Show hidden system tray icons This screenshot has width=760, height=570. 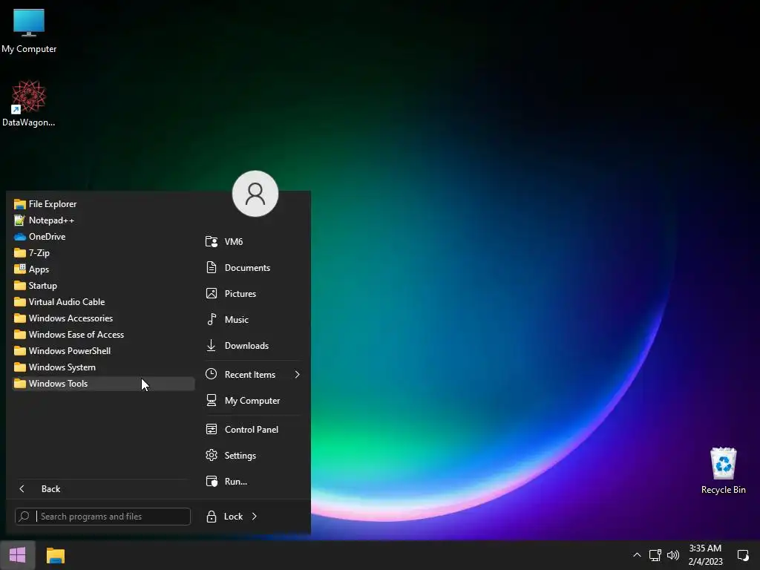(637, 555)
